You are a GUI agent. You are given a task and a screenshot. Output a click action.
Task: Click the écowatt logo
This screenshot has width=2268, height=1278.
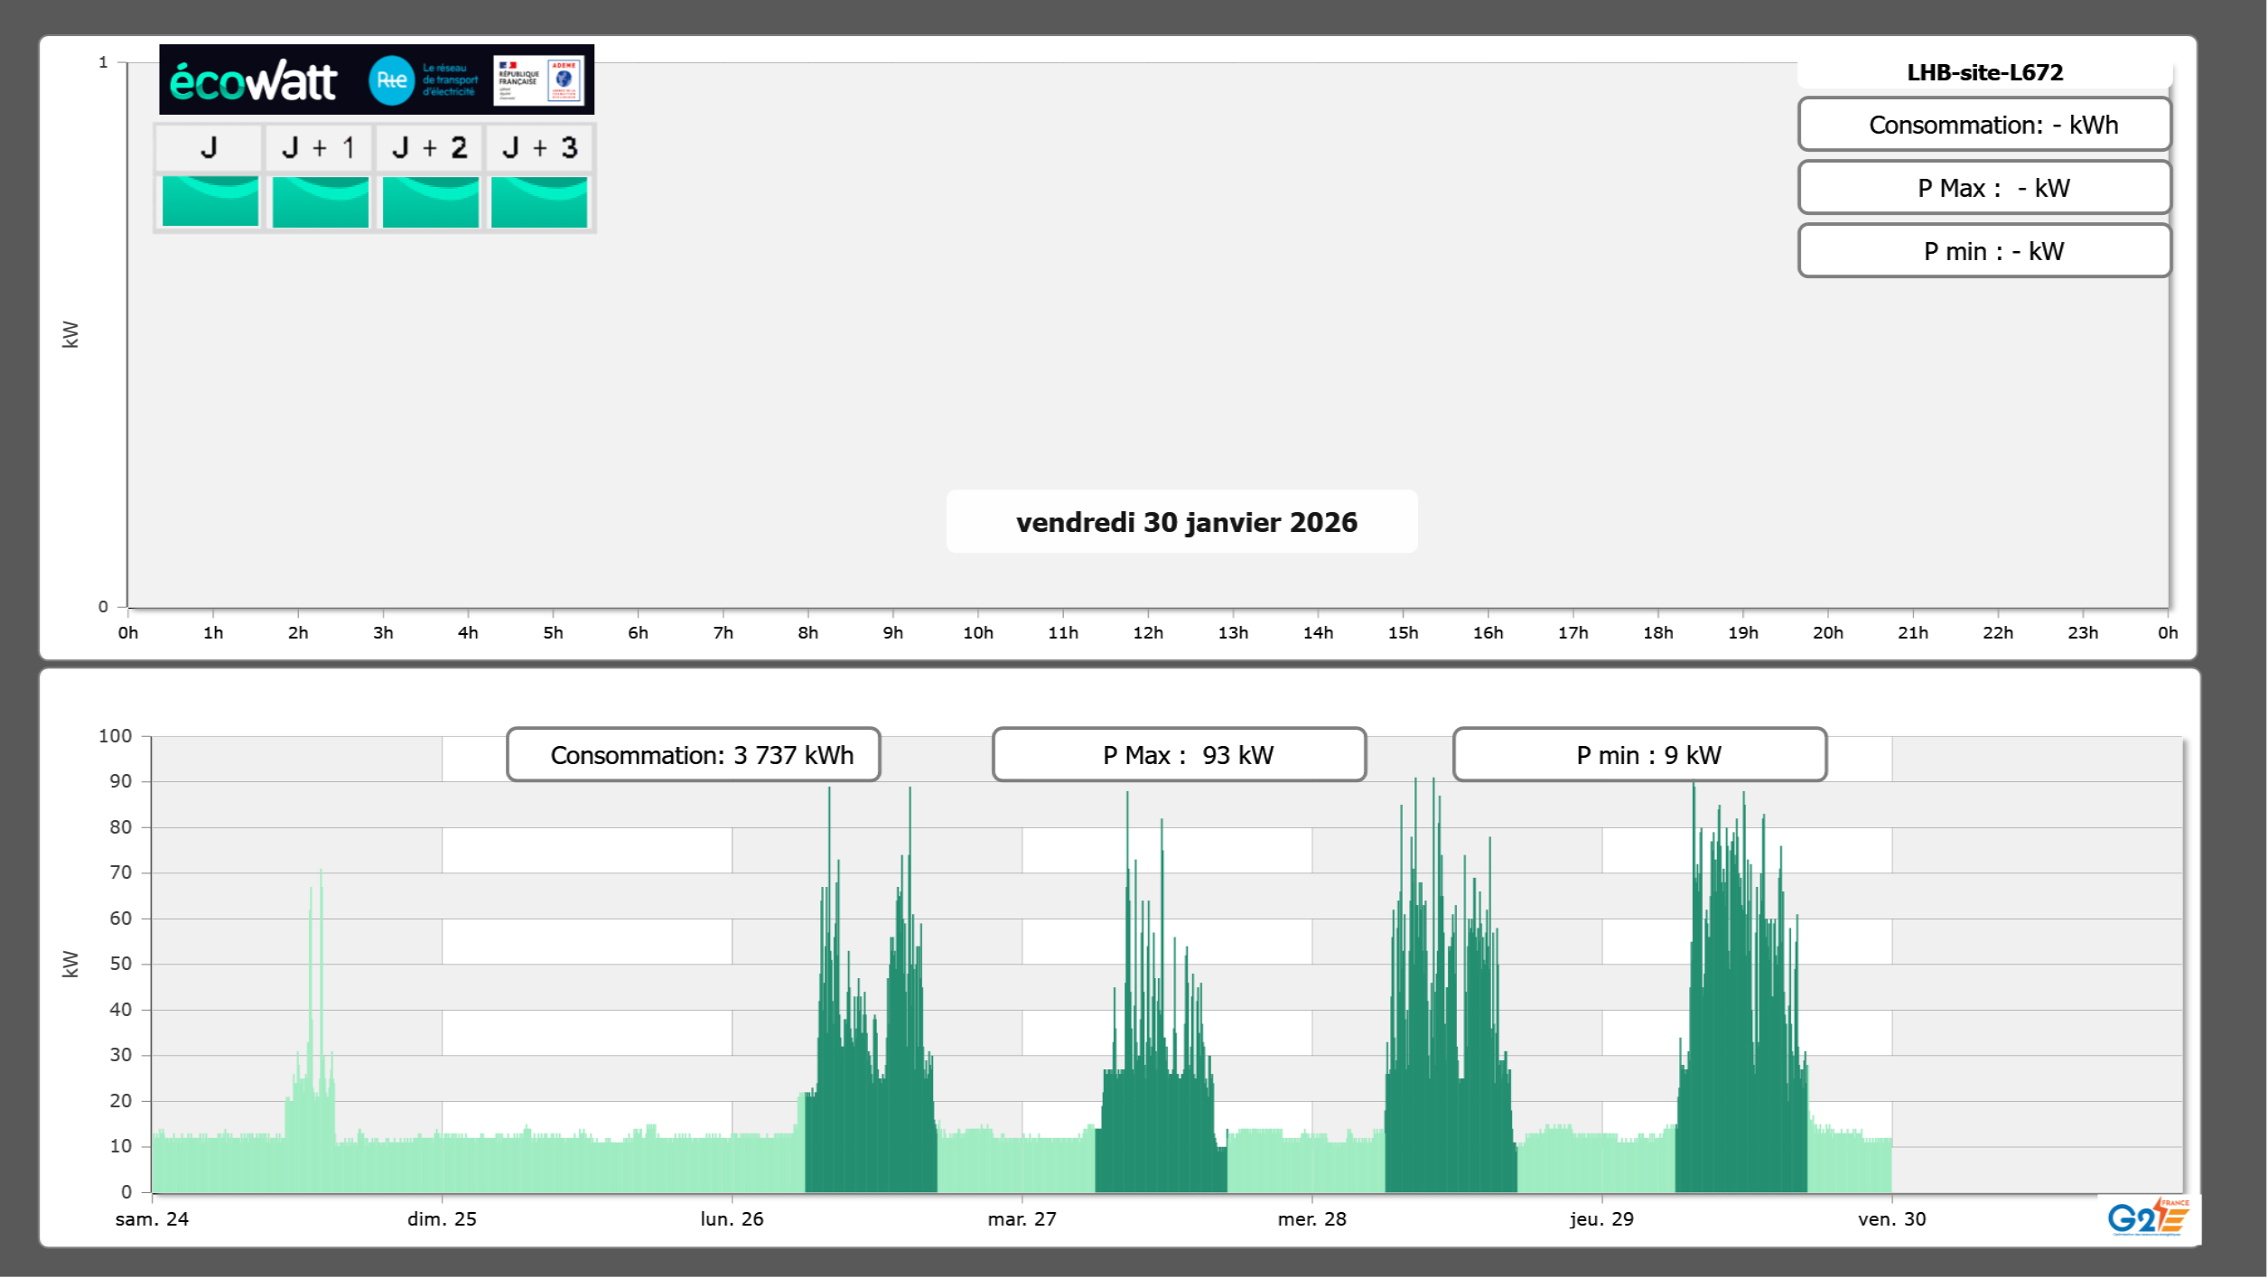coord(254,81)
